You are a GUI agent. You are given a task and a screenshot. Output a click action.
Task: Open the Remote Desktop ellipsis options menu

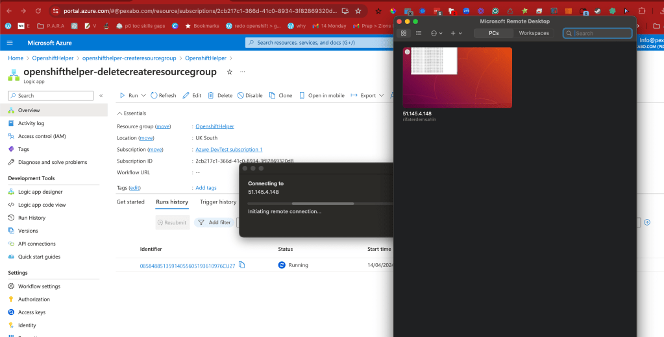436,33
